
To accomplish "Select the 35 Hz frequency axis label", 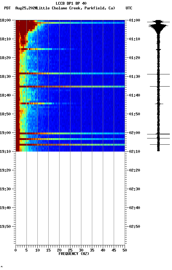I will pos(92,250).
